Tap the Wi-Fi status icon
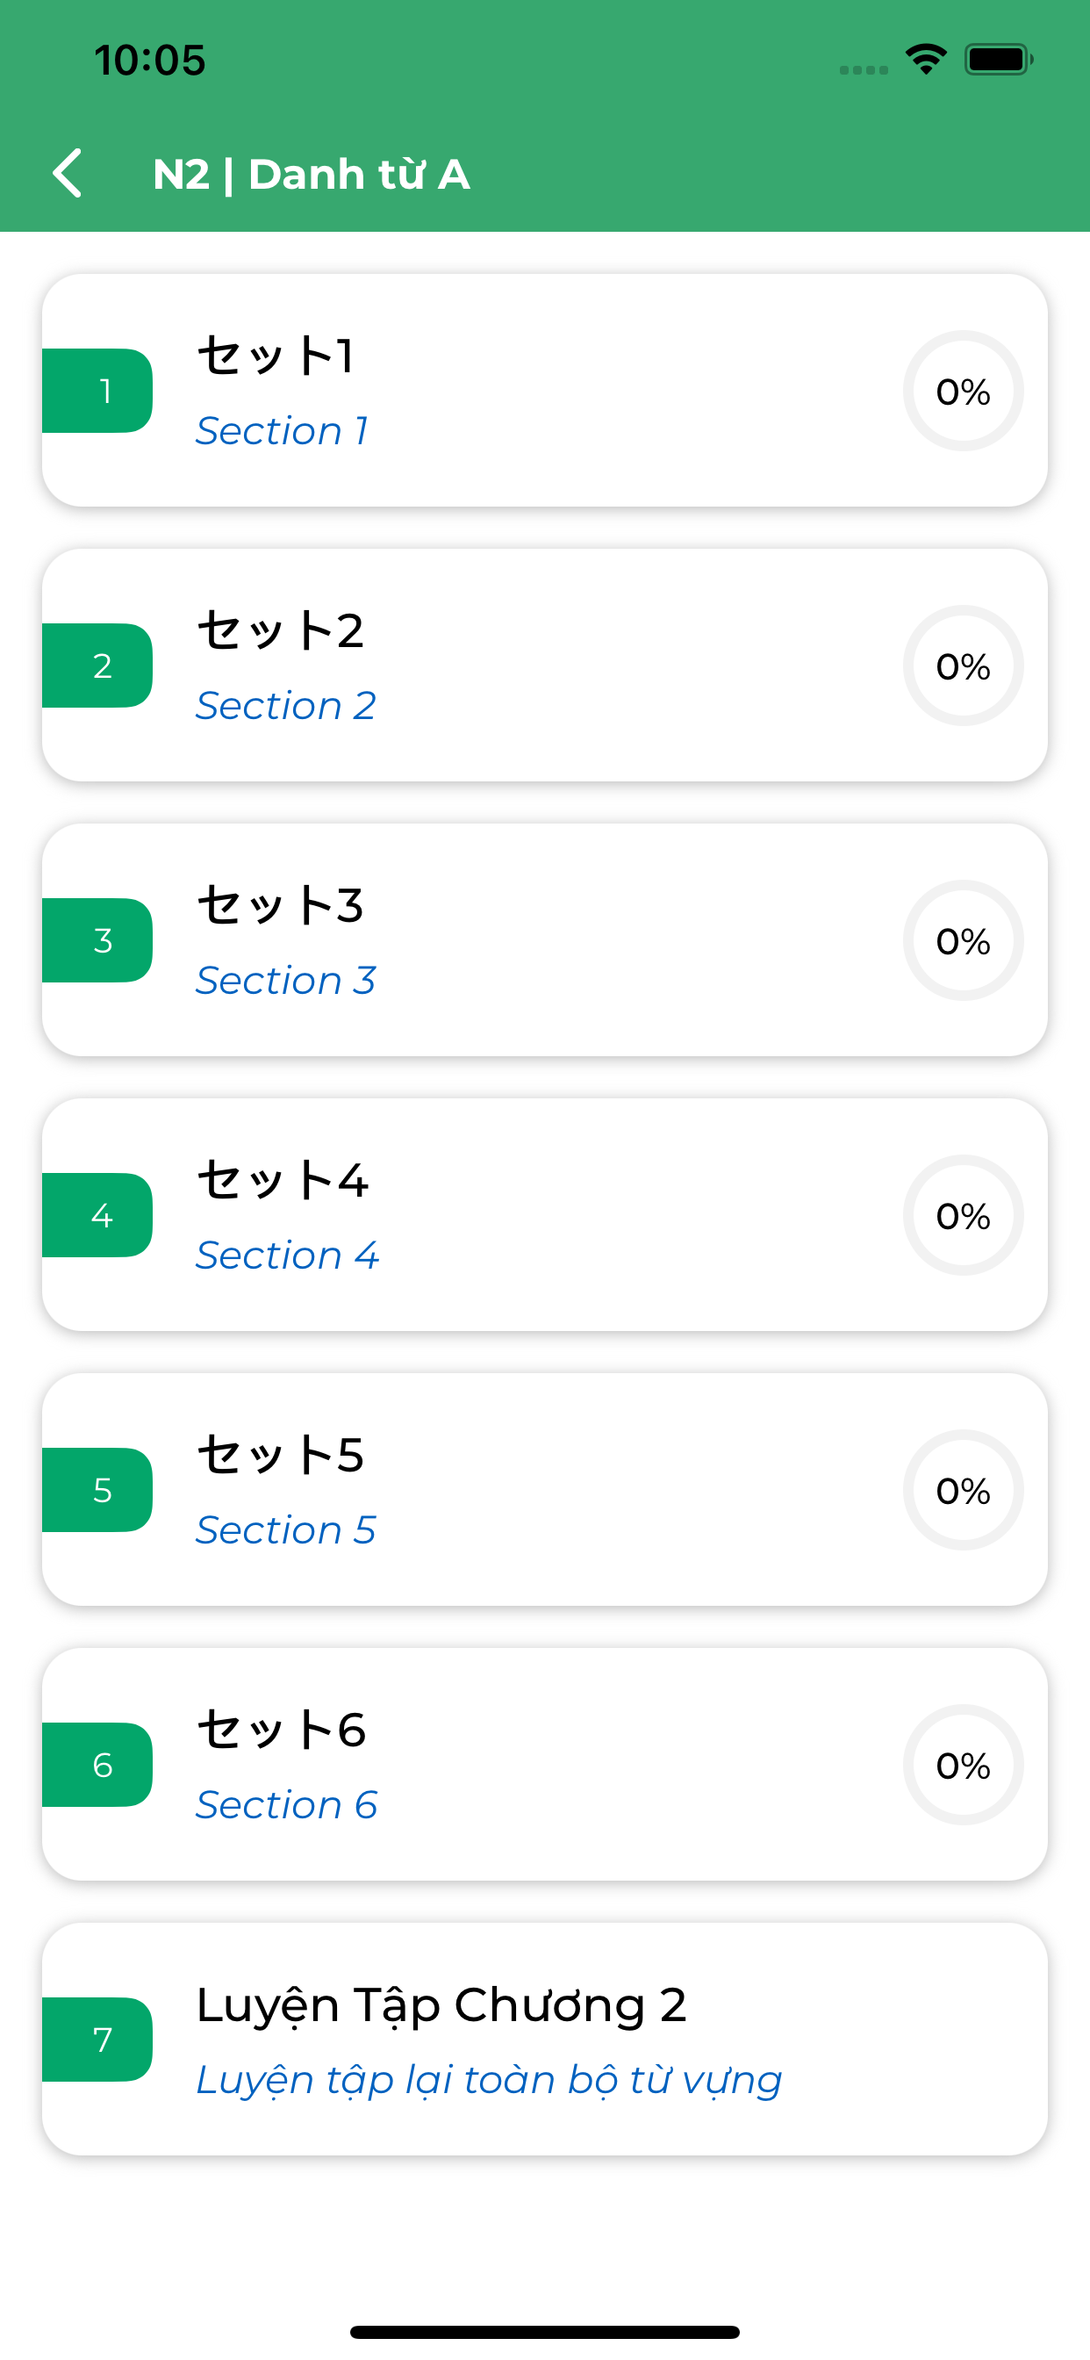This screenshot has height=2360, width=1090. pyautogui.click(x=926, y=60)
